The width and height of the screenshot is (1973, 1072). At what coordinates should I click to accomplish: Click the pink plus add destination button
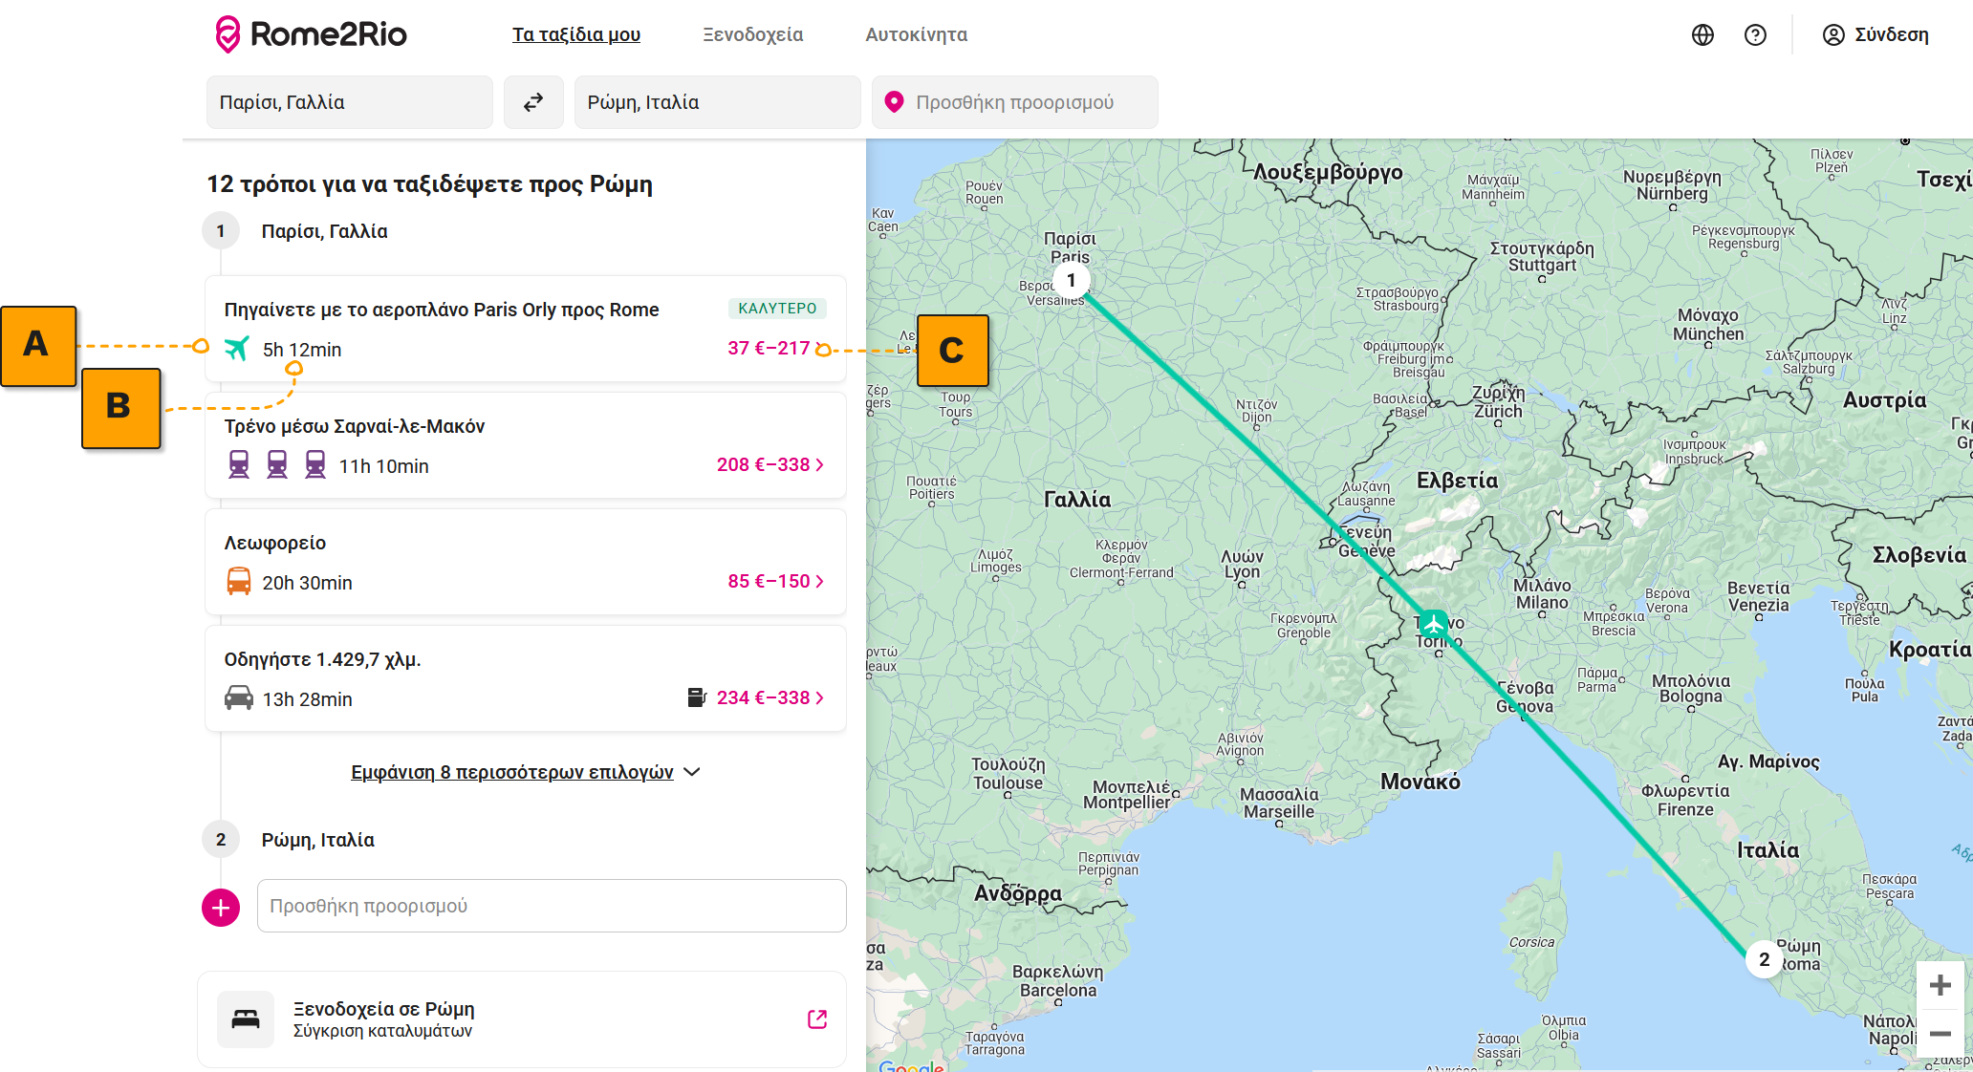(x=221, y=907)
